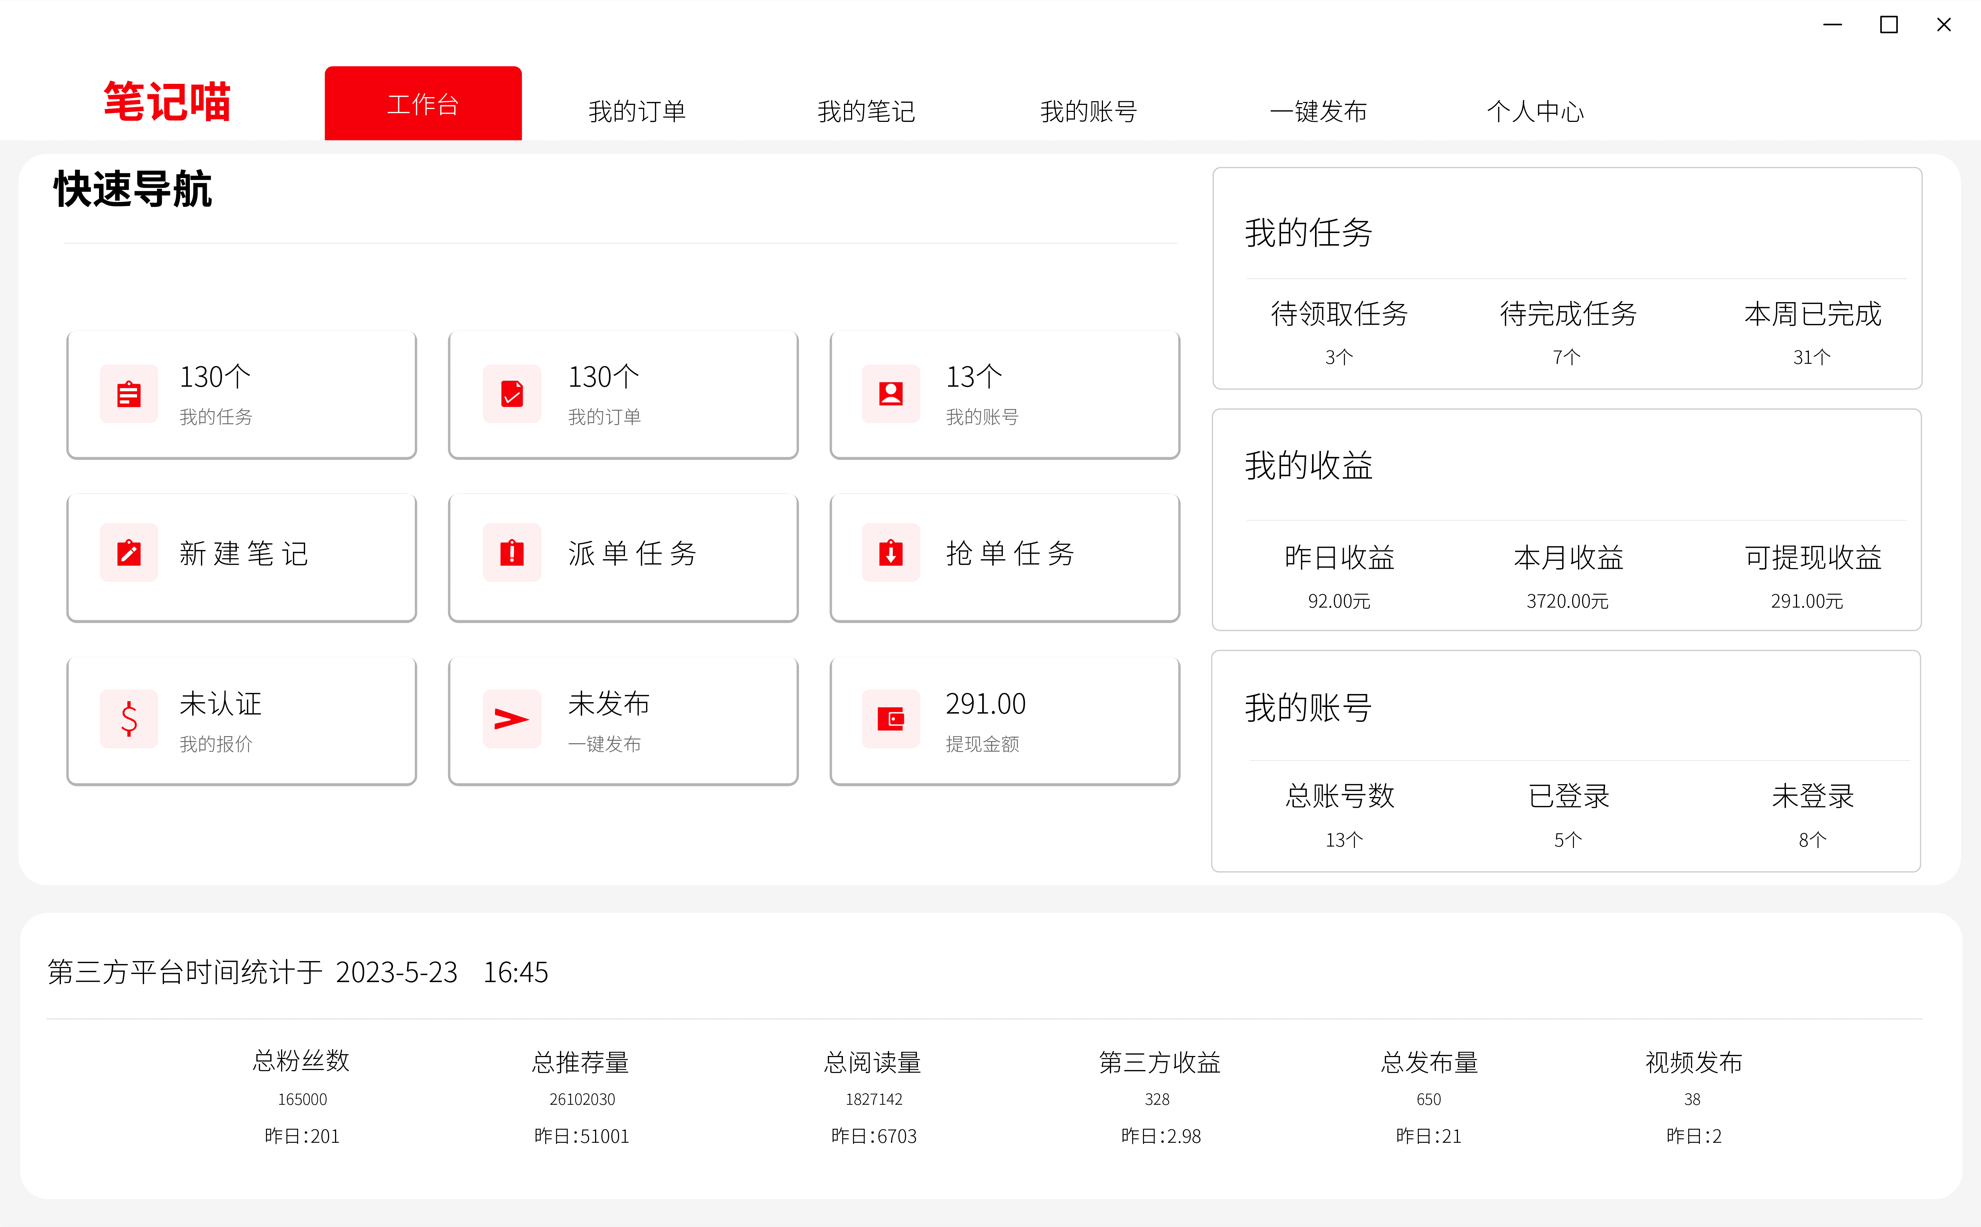Screen dimensions: 1981x1227
Task: Click the exclamation icon for 派单任务
Action: pyautogui.click(x=511, y=553)
